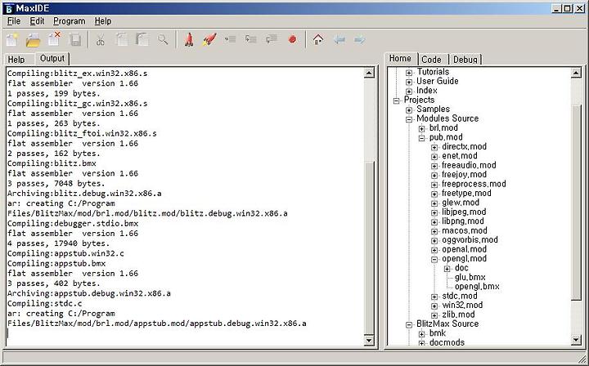Click the Forward arrow toolbar icon
Screen dimensions: 589x366
360,39
